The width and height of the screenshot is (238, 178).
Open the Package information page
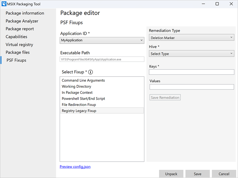coord(25,13)
